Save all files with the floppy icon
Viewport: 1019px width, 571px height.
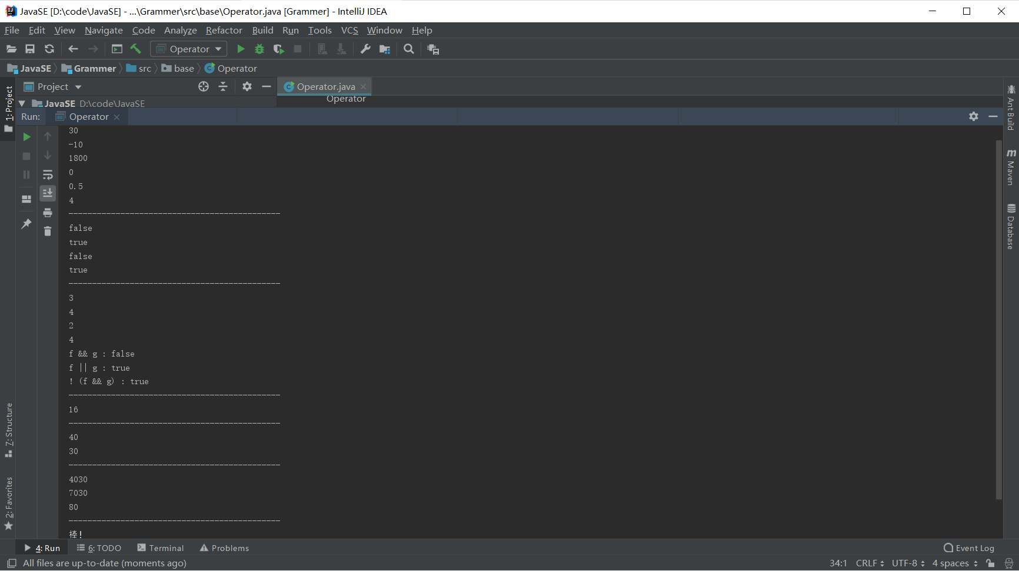point(30,49)
